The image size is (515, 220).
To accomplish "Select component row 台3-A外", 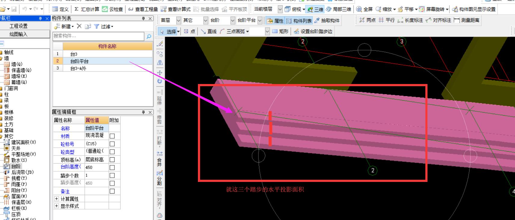I will (103, 68).
